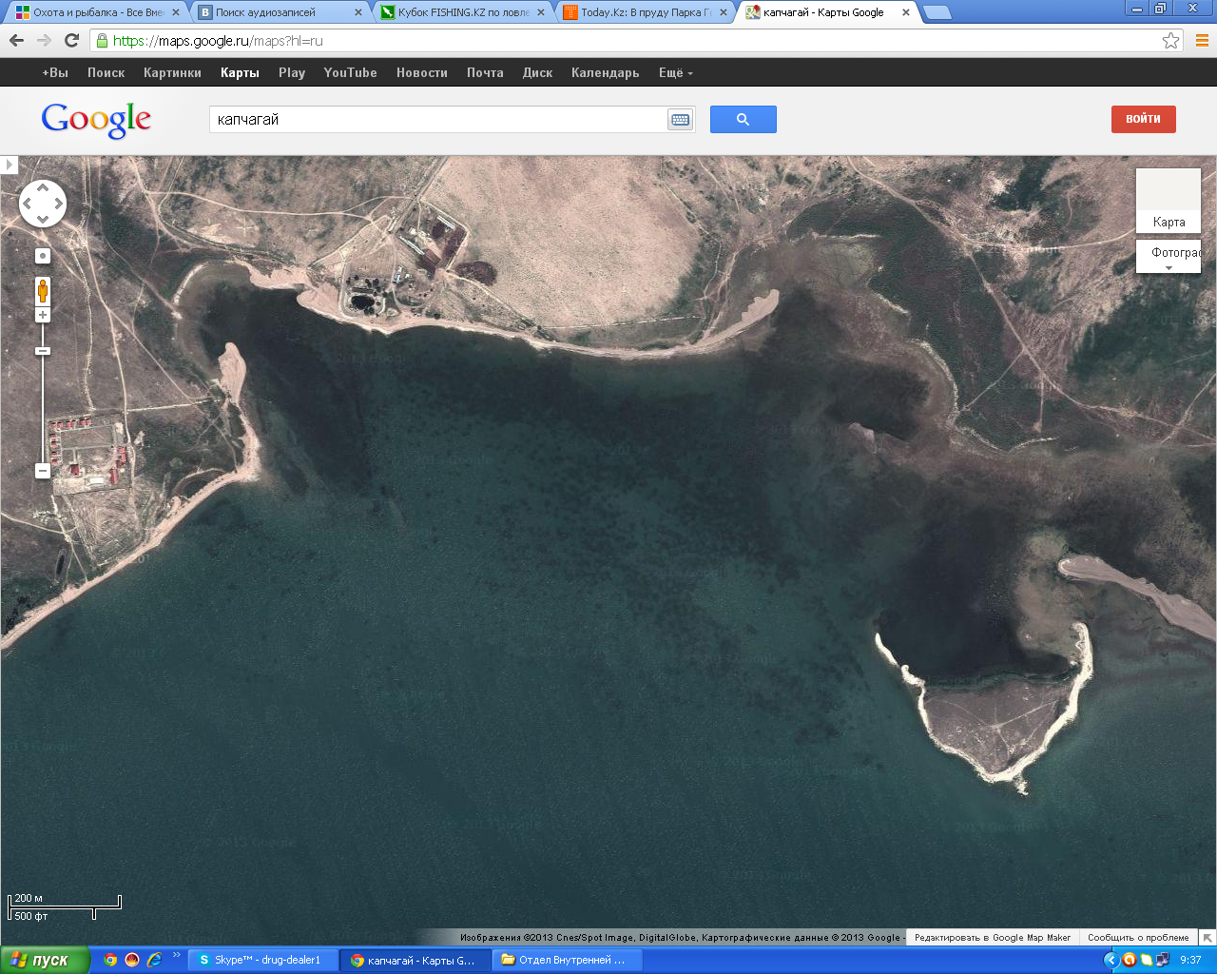This screenshot has height=974, width=1217.
Task: Switch to the Кубок FISHING.KZ tab
Action: tap(463, 12)
